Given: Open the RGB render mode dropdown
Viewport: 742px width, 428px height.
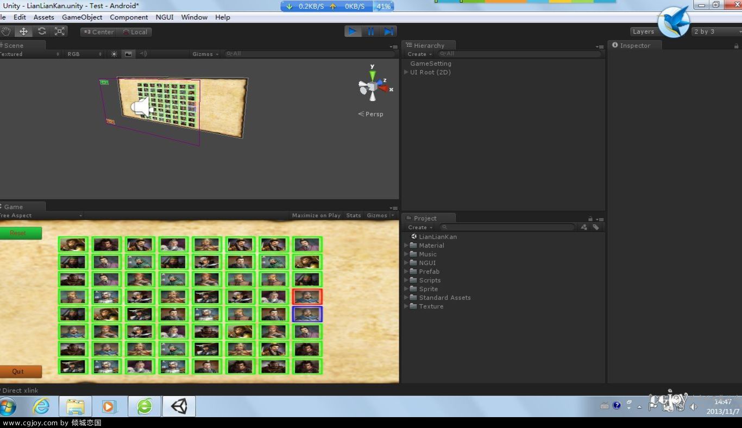Looking at the screenshot, I should click(84, 54).
